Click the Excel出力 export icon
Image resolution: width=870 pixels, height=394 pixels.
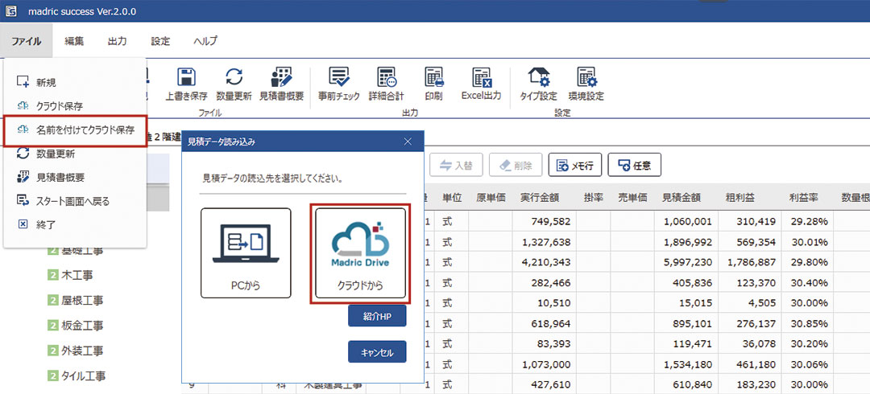pos(481,78)
